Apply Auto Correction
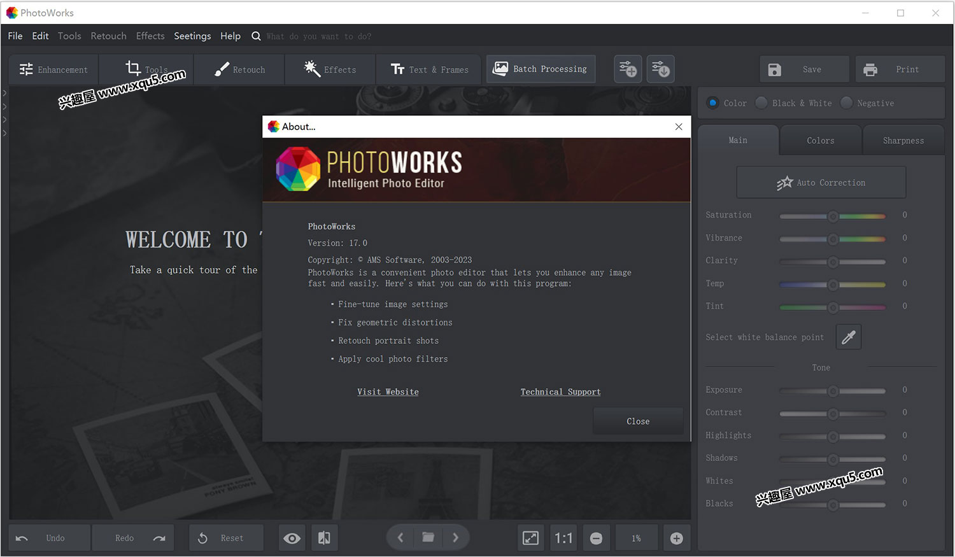This screenshot has width=955, height=557. point(821,183)
